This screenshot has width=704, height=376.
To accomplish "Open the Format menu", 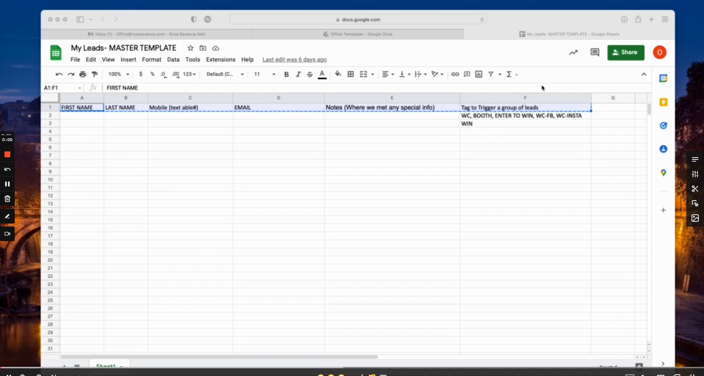I will coord(151,59).
